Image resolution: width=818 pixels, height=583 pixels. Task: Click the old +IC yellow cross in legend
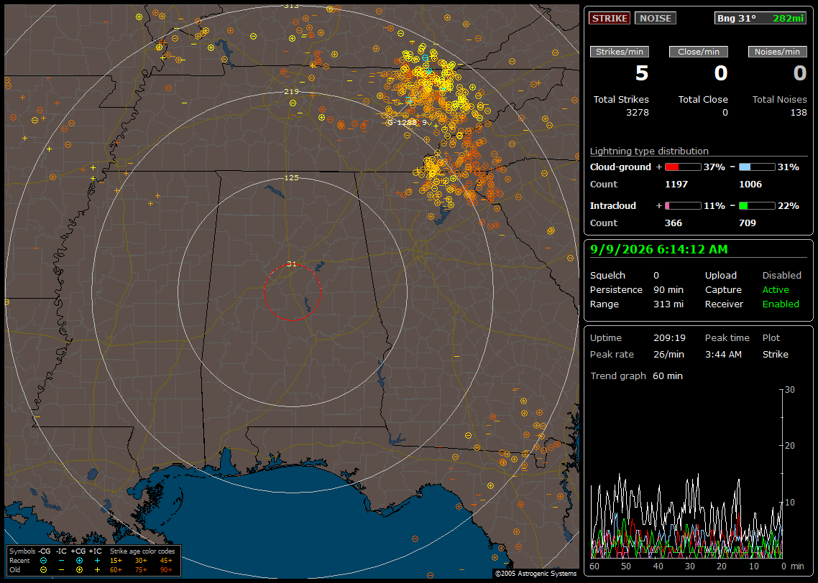(97, 570)
